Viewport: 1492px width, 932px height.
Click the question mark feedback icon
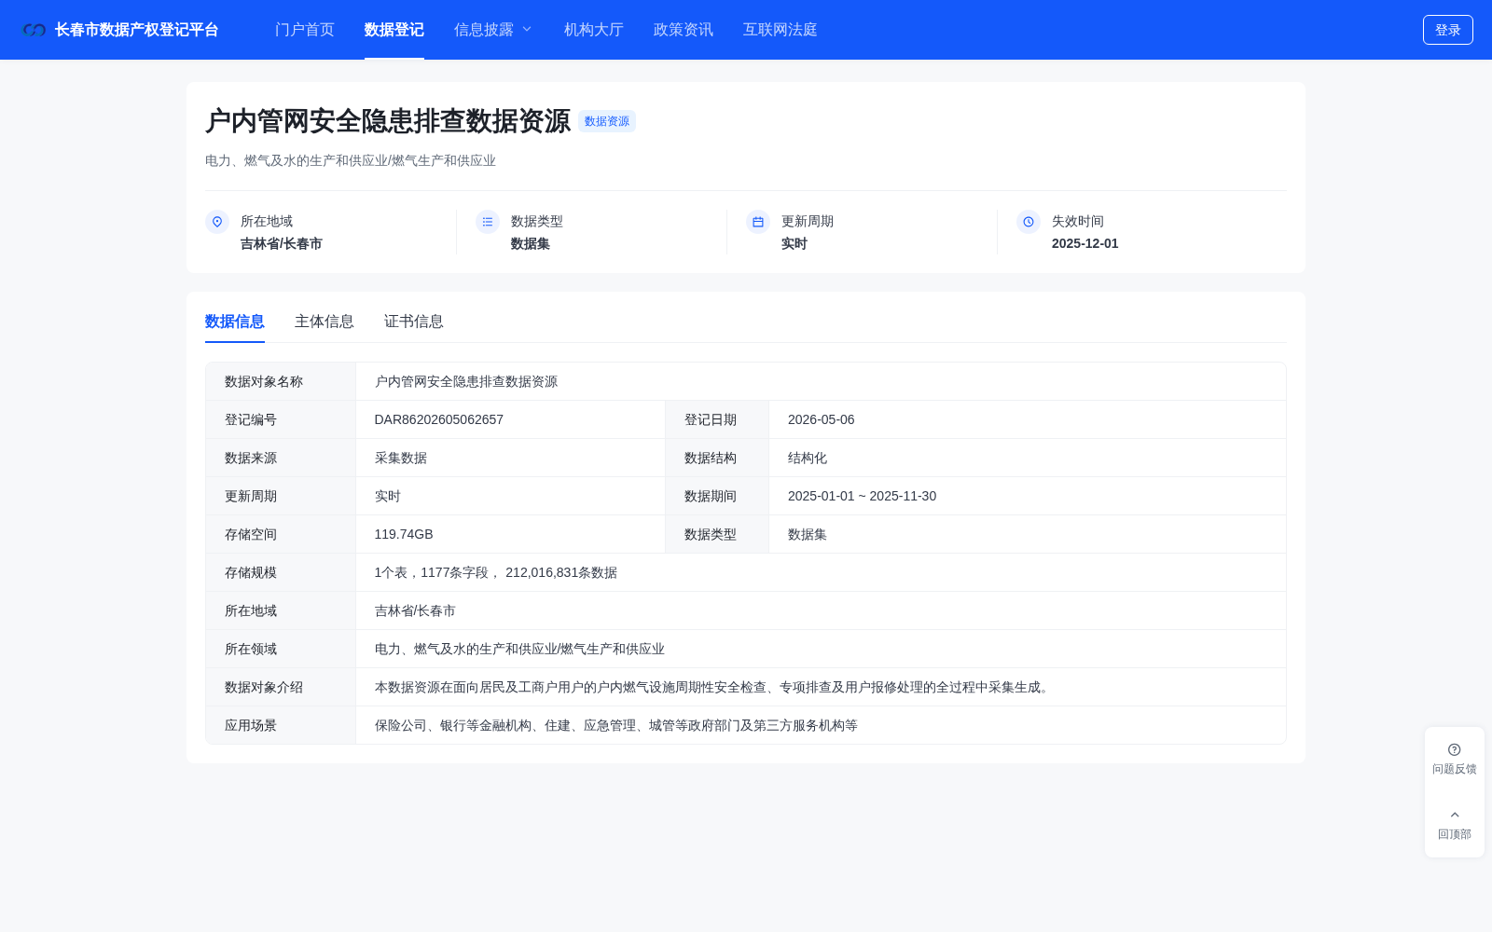click(1455, 749)
